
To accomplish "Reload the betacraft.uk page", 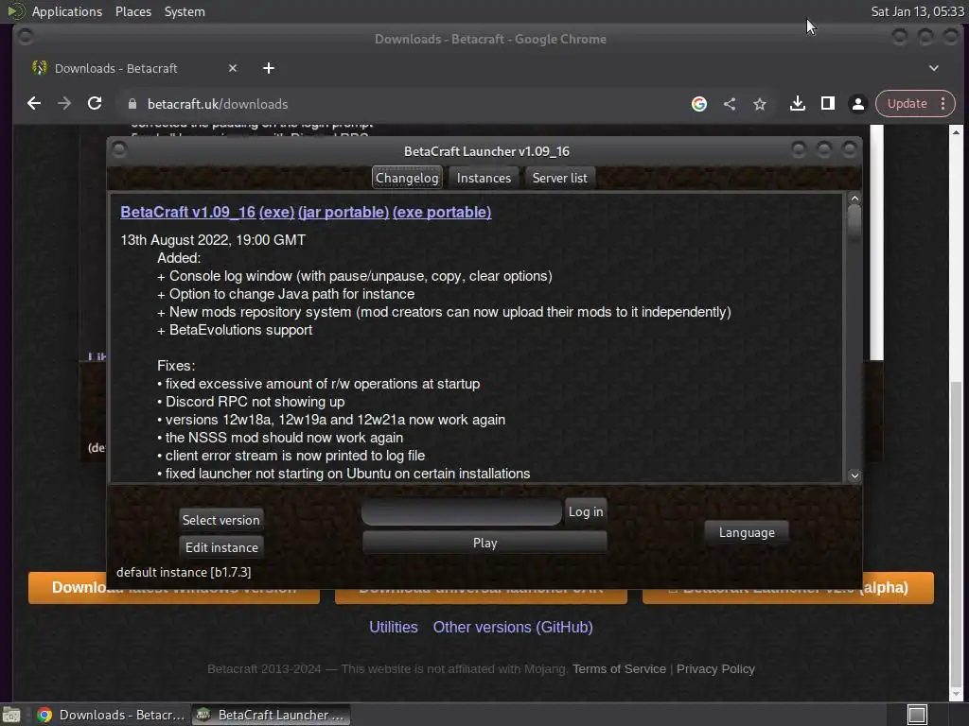I will (x=95, y=104).
